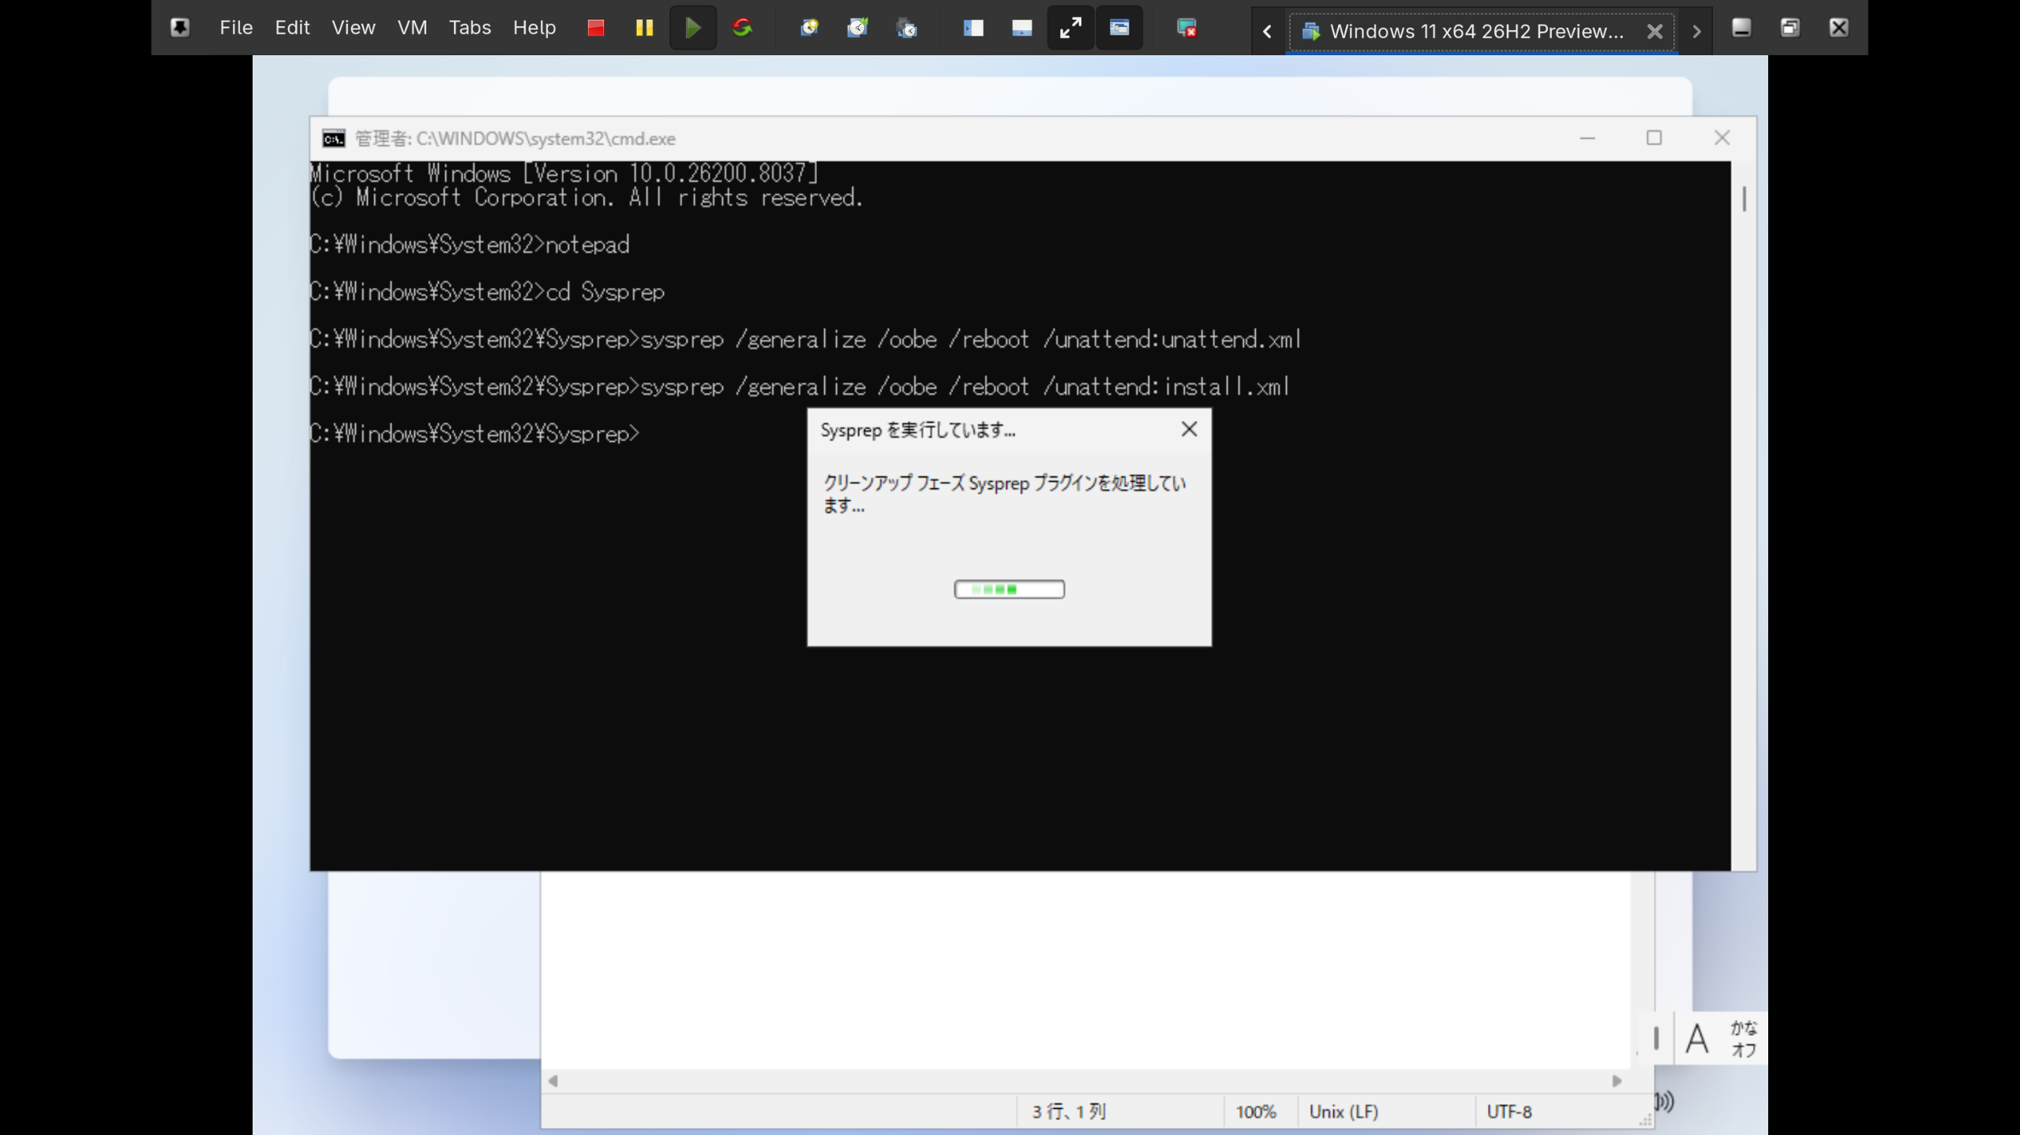Minimize the cmd.exe window
This screenshot has width=2020, height=1135.
[1587, 138]
